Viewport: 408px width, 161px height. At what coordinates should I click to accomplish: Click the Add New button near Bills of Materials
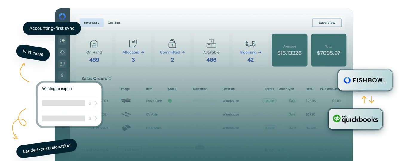coord(129,150)
